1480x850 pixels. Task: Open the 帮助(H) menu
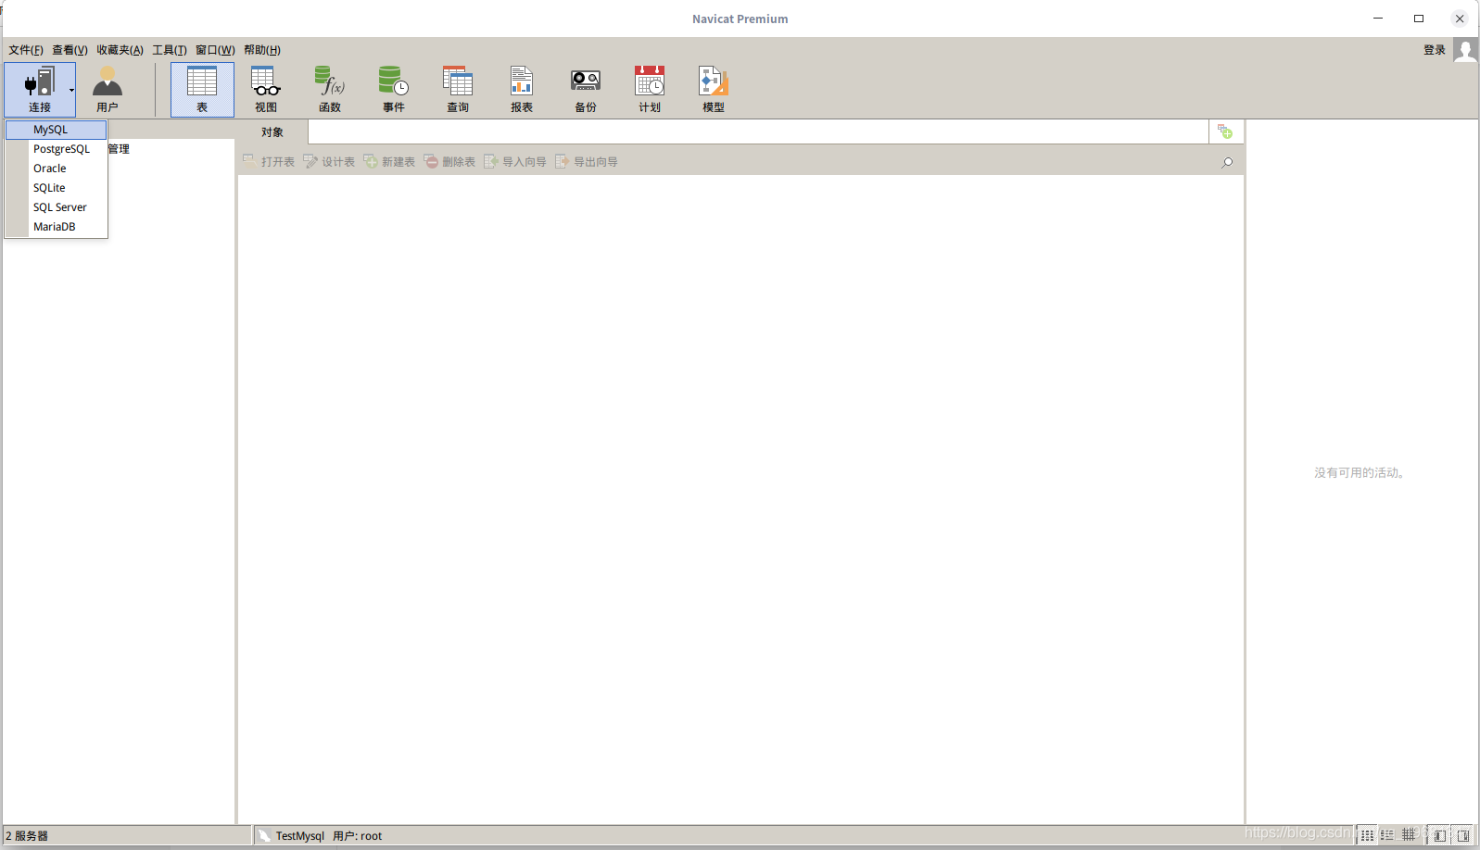pos(262,50)
